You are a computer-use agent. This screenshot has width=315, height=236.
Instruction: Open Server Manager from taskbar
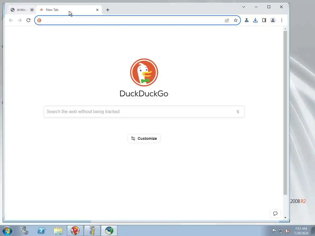(x=25, y=230)
